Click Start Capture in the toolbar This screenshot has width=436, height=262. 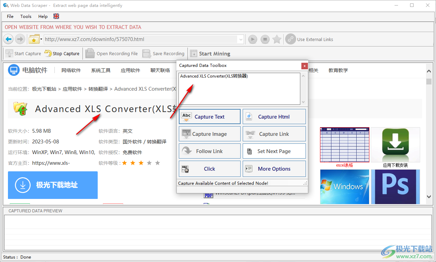[x=23, y=53]
